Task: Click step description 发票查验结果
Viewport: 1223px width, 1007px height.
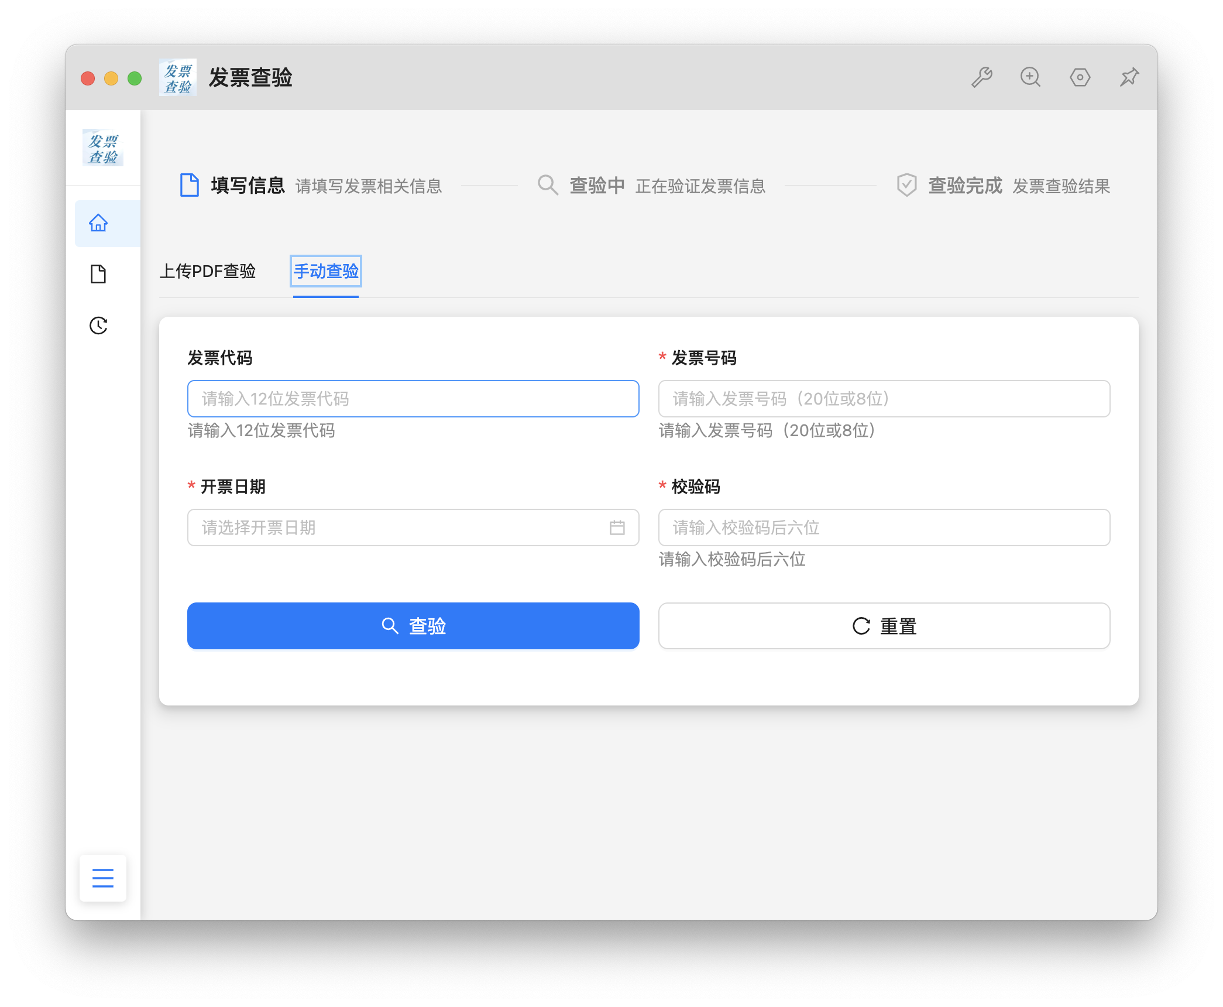Action: click(1061, 186)
